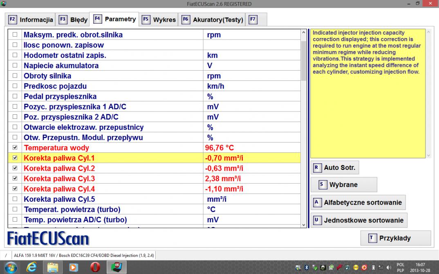Image resolution: width=439 pixels, height=274 pixels.
Task: Enable the Predkosc pojazdu checkbox
Action: [15, 86]
